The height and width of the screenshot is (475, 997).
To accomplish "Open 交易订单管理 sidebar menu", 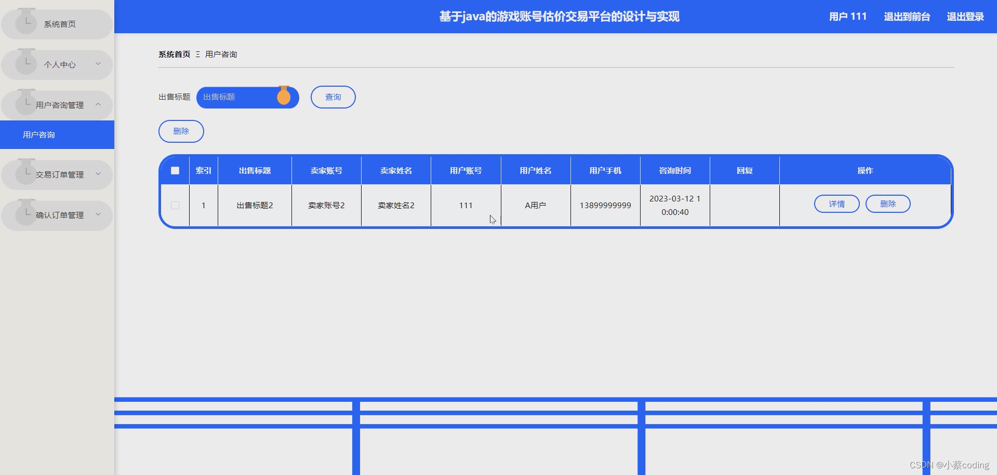I will [57, 174].
